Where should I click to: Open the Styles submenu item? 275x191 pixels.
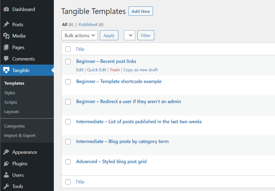click(10, 93)
